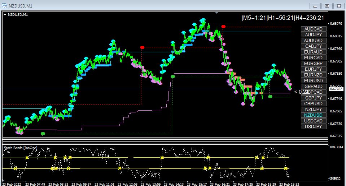Click the current price label 0.67782
The width and height of the screenshot is (346, 186).
point(336,89)
